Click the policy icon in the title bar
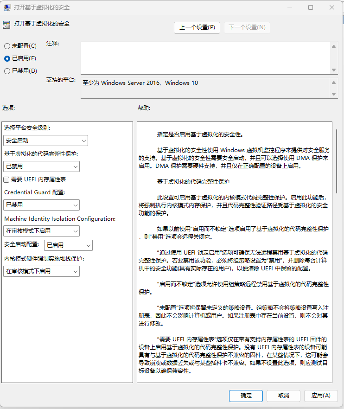The width and height of the screenshot is (344, 409). (6, 7)
